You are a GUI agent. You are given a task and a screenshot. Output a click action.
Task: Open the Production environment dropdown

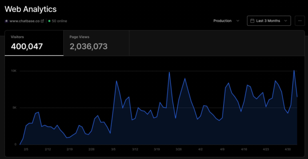coord(226,21)
